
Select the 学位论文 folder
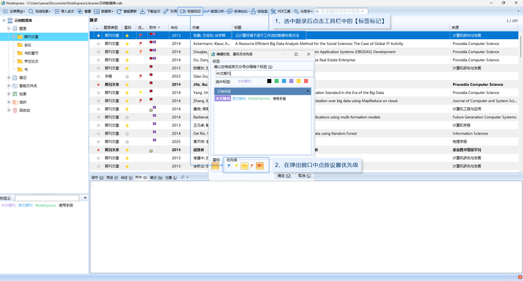[x=31, y=61]
